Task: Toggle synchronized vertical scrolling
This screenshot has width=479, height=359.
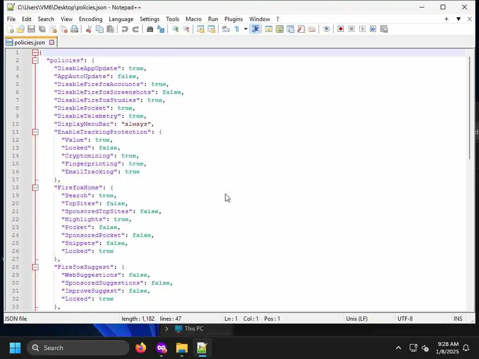Action: [x=200, y=29]
